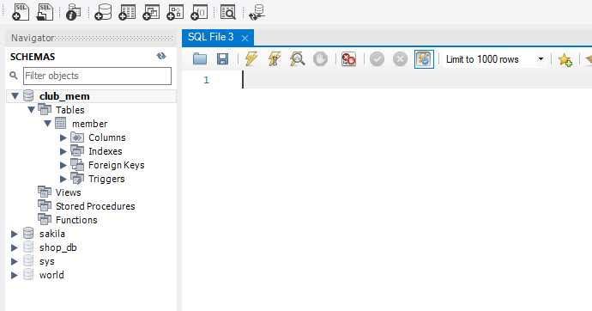The image size is (592, 311).
Task: Expand Indexes node arrow
Action: (x=63, y=151)
